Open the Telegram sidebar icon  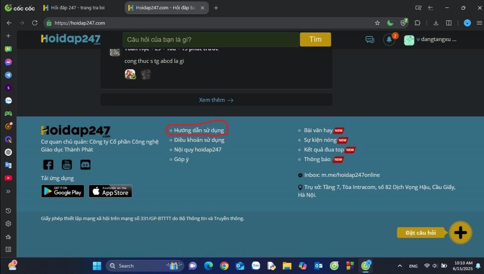pos(9,75)
